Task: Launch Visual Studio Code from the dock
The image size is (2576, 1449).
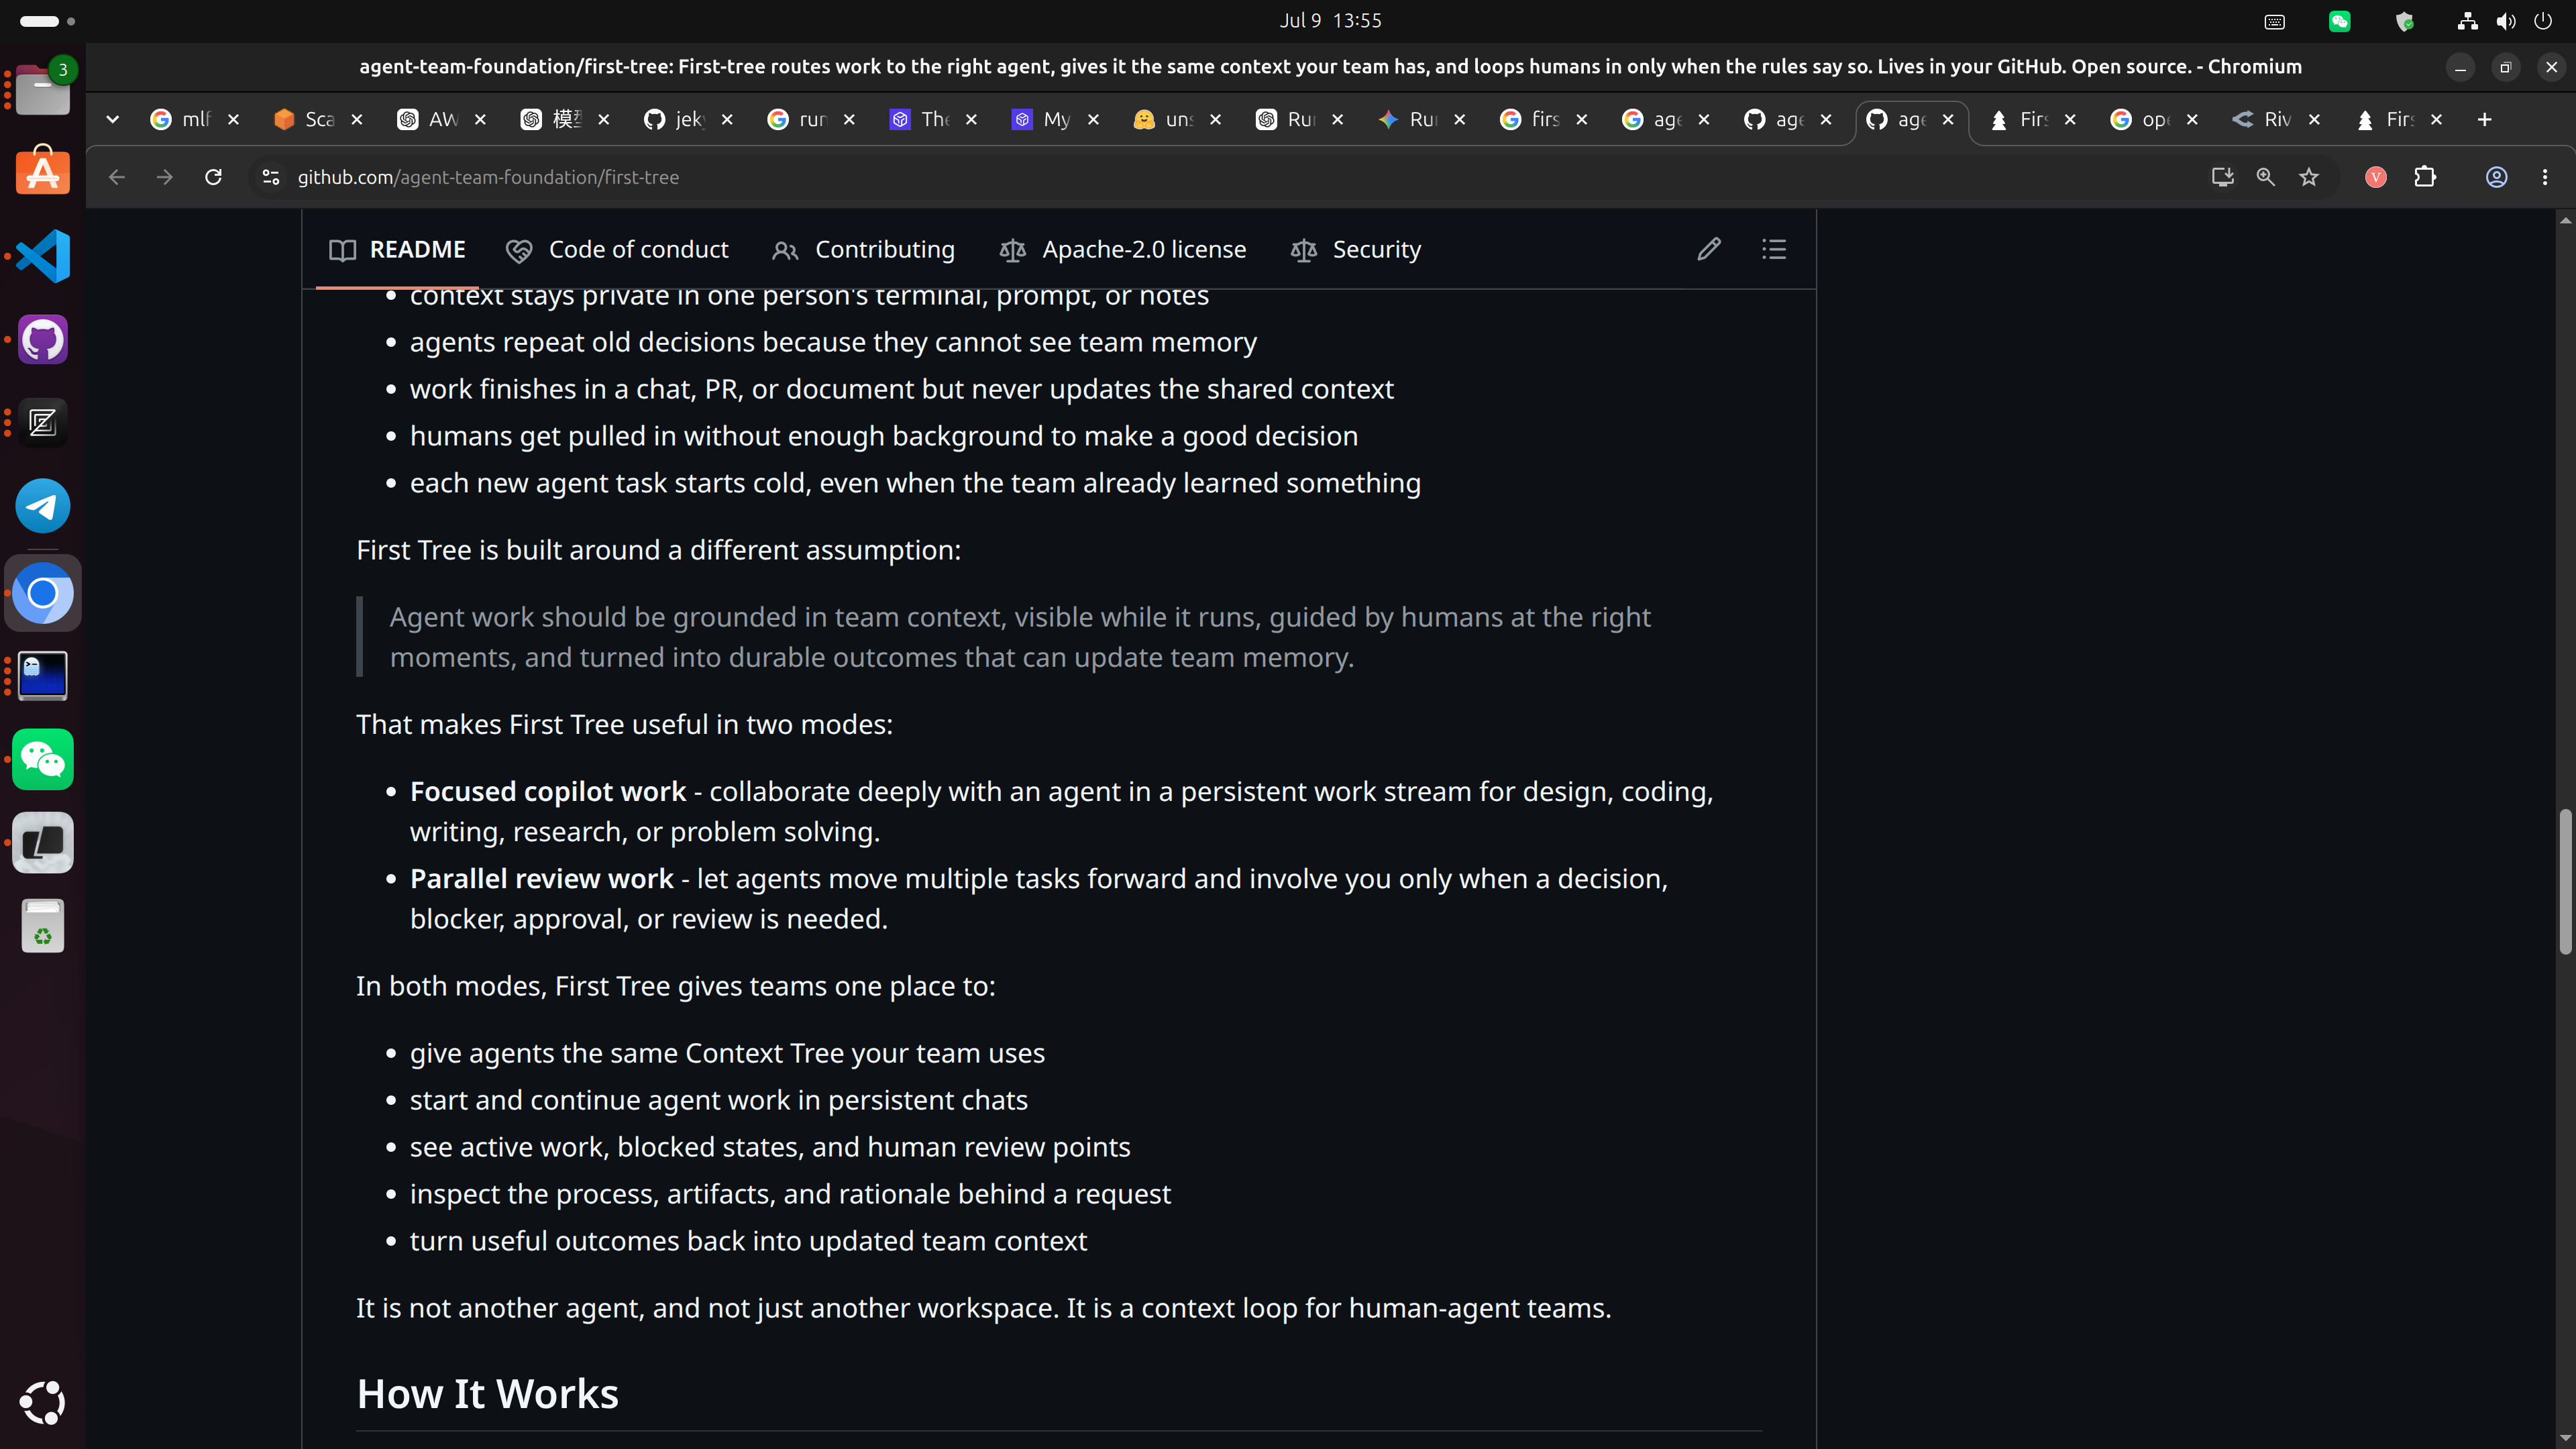Action: pyautogui.click(x=43, y=256)
